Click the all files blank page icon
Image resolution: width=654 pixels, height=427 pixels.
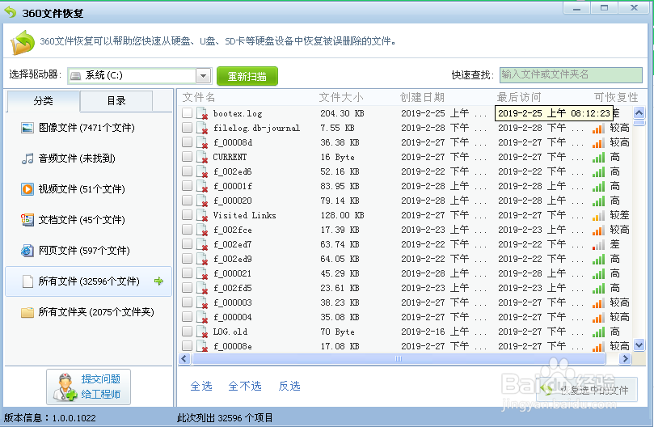27,281
